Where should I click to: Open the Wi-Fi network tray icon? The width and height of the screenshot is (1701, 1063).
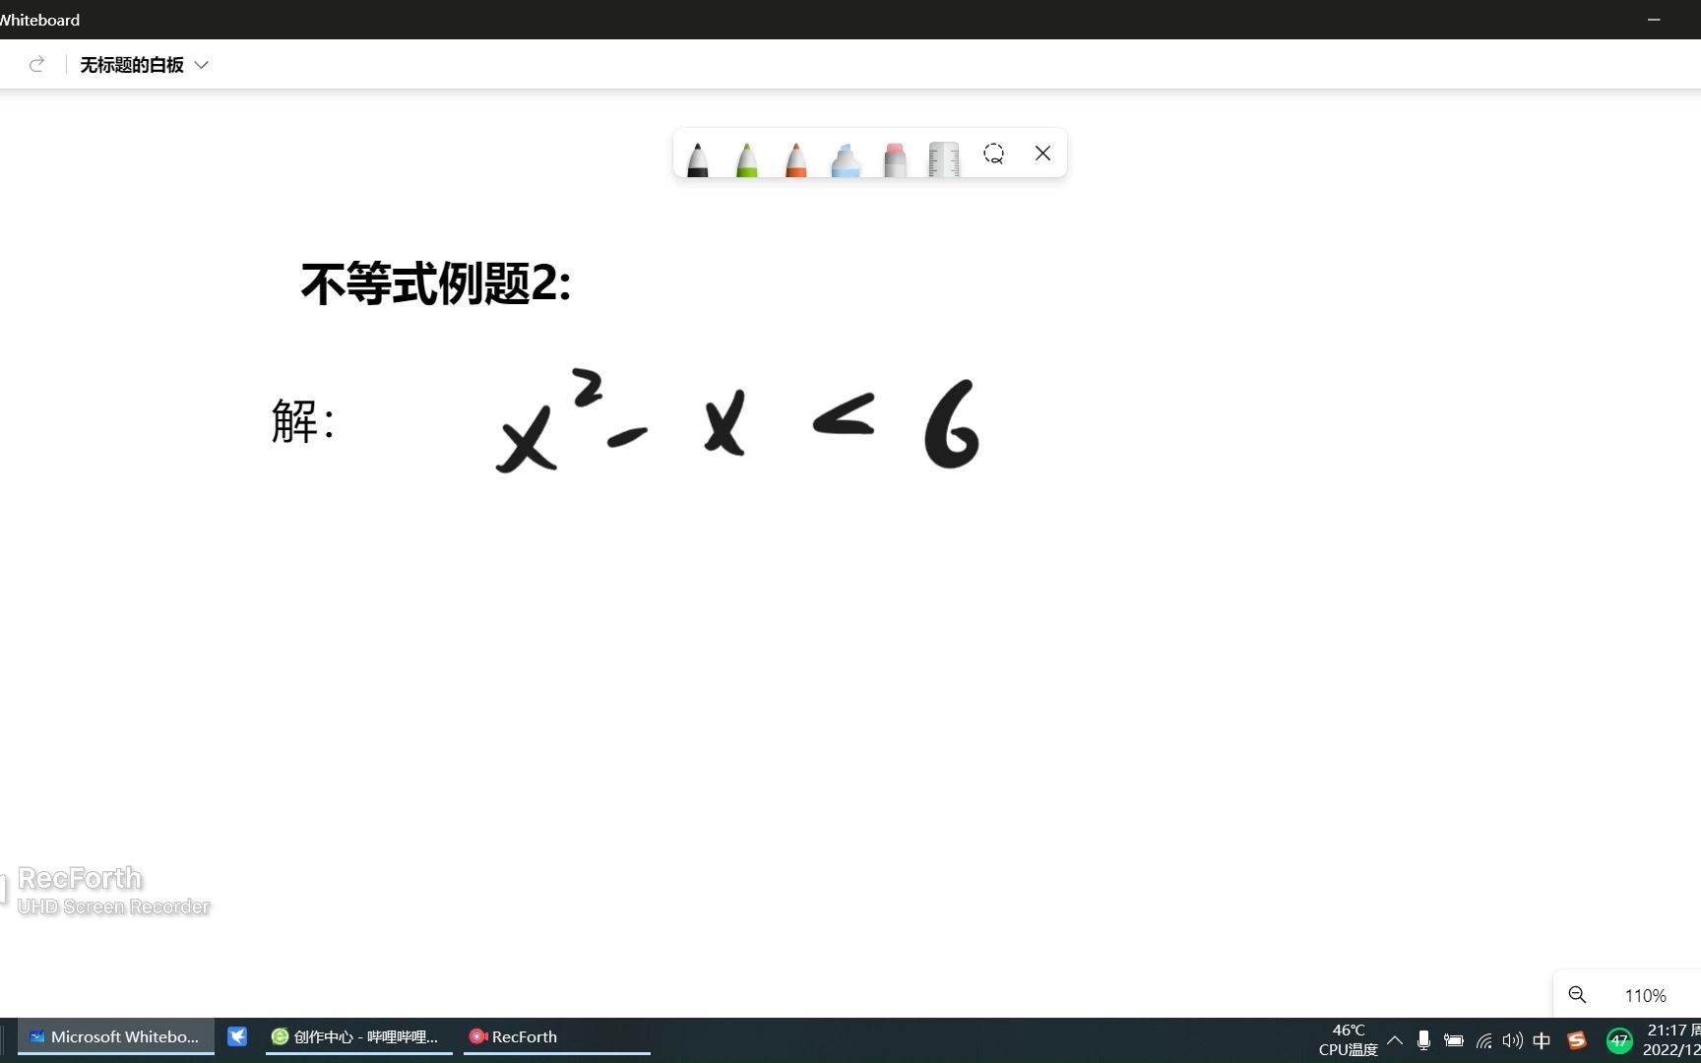click(1483, 1040)
